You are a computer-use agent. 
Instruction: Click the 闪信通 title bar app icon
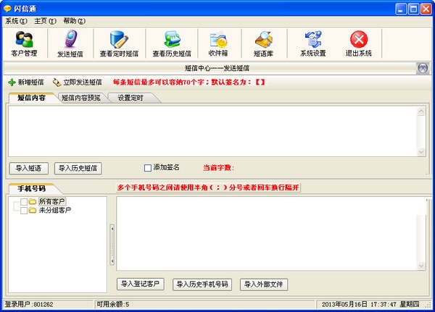pyautogui.click(x=7, y=9)
